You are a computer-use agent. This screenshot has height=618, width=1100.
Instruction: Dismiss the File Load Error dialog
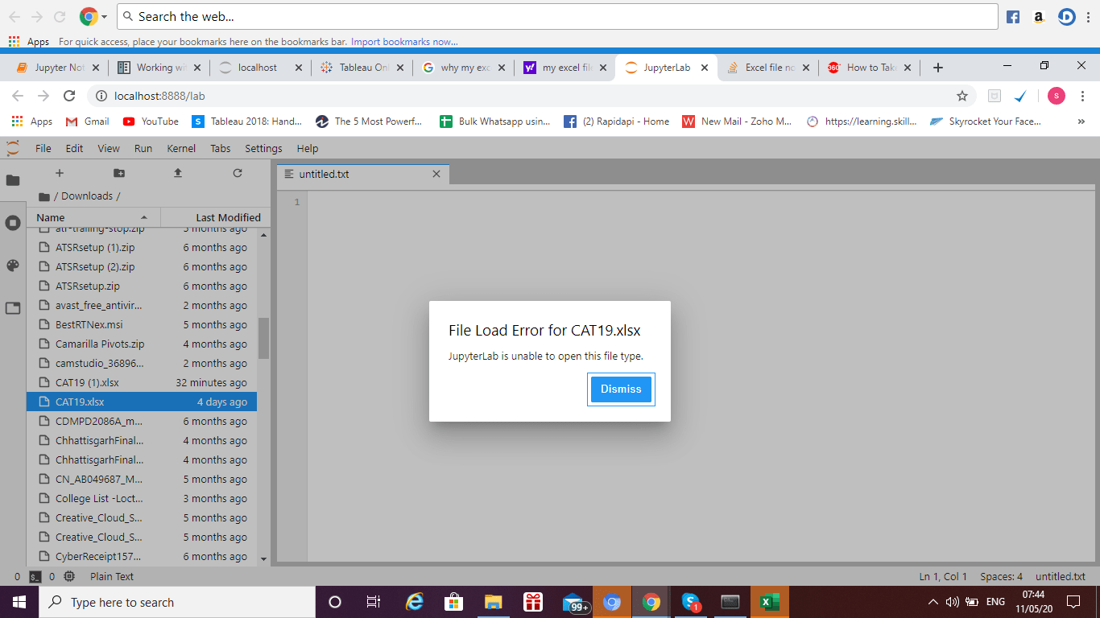click(620, 389)
